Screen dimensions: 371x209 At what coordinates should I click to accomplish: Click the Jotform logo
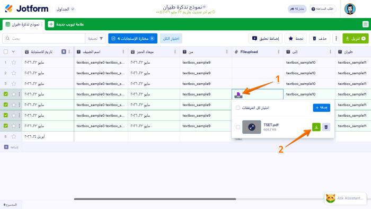(x=26, y=9)
